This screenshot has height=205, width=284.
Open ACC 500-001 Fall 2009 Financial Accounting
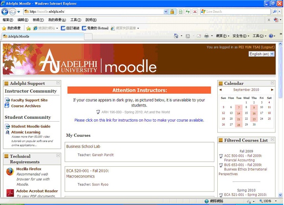coord(243,158)
